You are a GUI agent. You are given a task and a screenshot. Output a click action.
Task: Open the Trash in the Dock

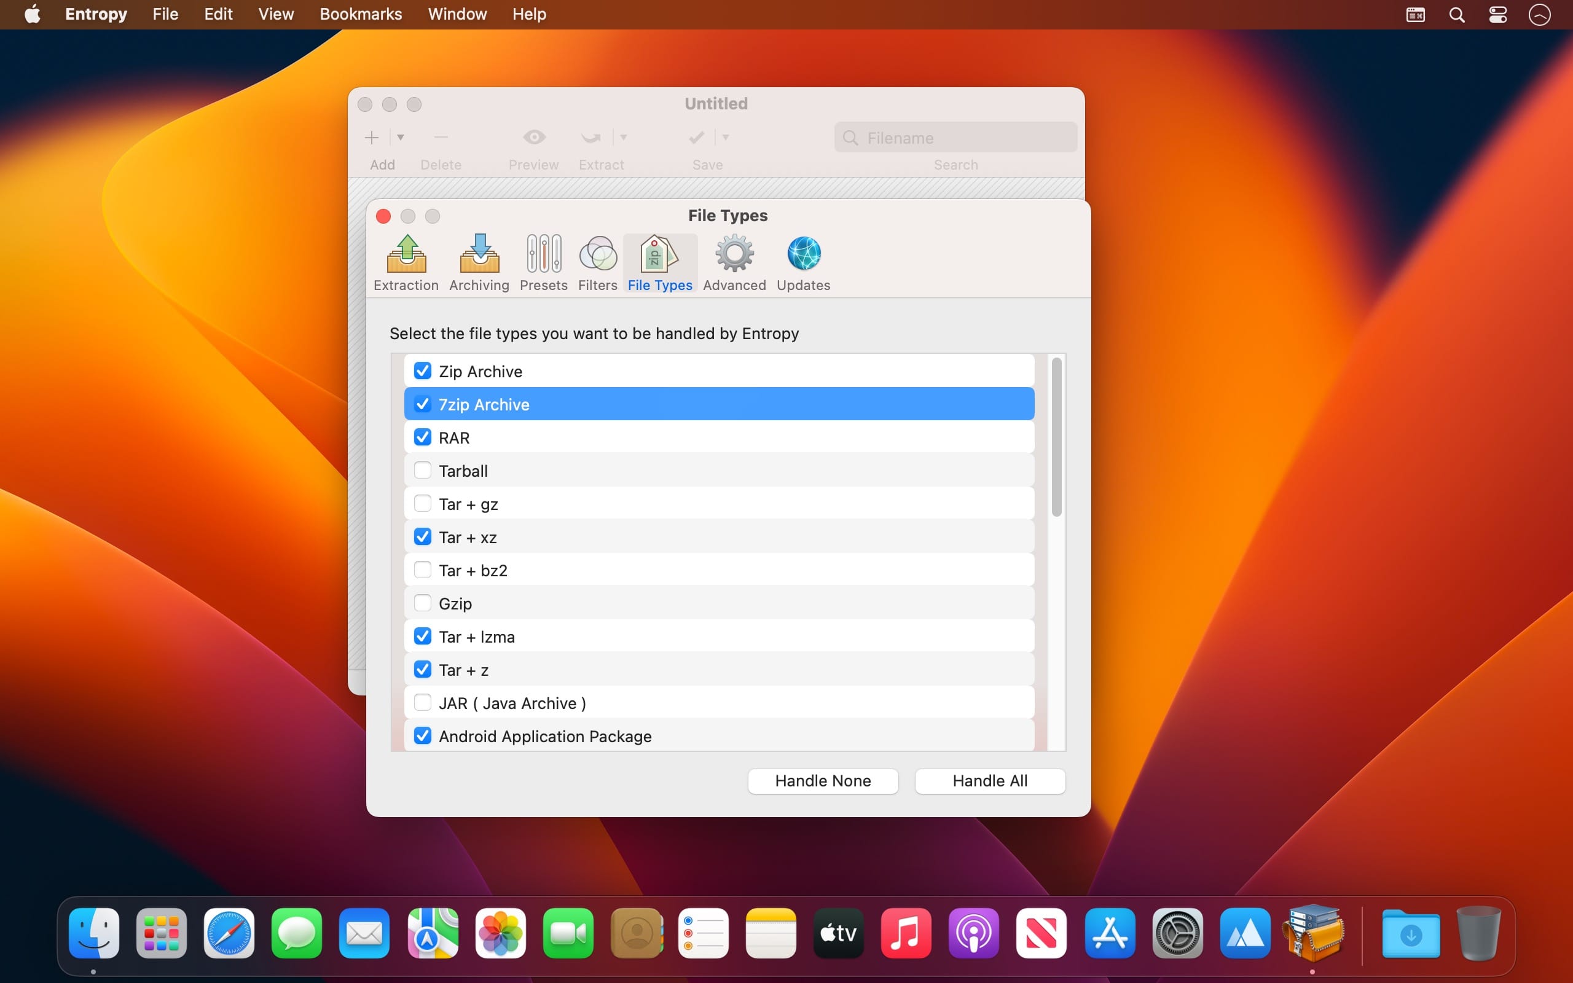[x=1479, y=933]
